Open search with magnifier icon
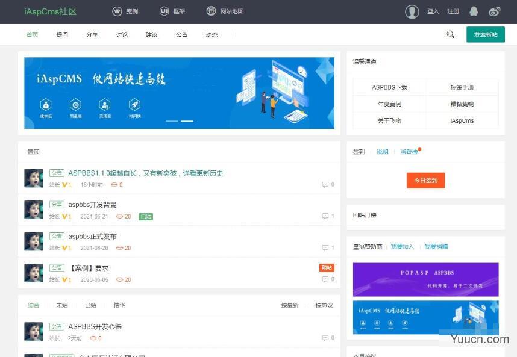This screenshot has width=517, height=357. click(x=450, y=34)
